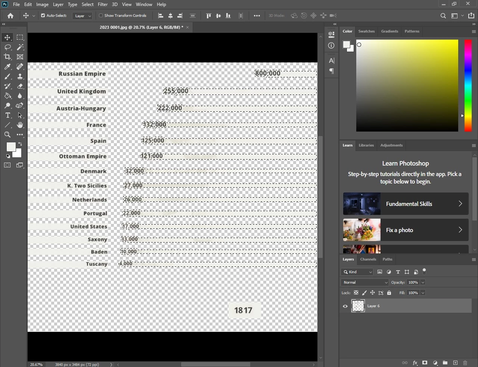Expand the Fix a photo tutorials
The image size is (478, 367).
click(x=406, y=230)
